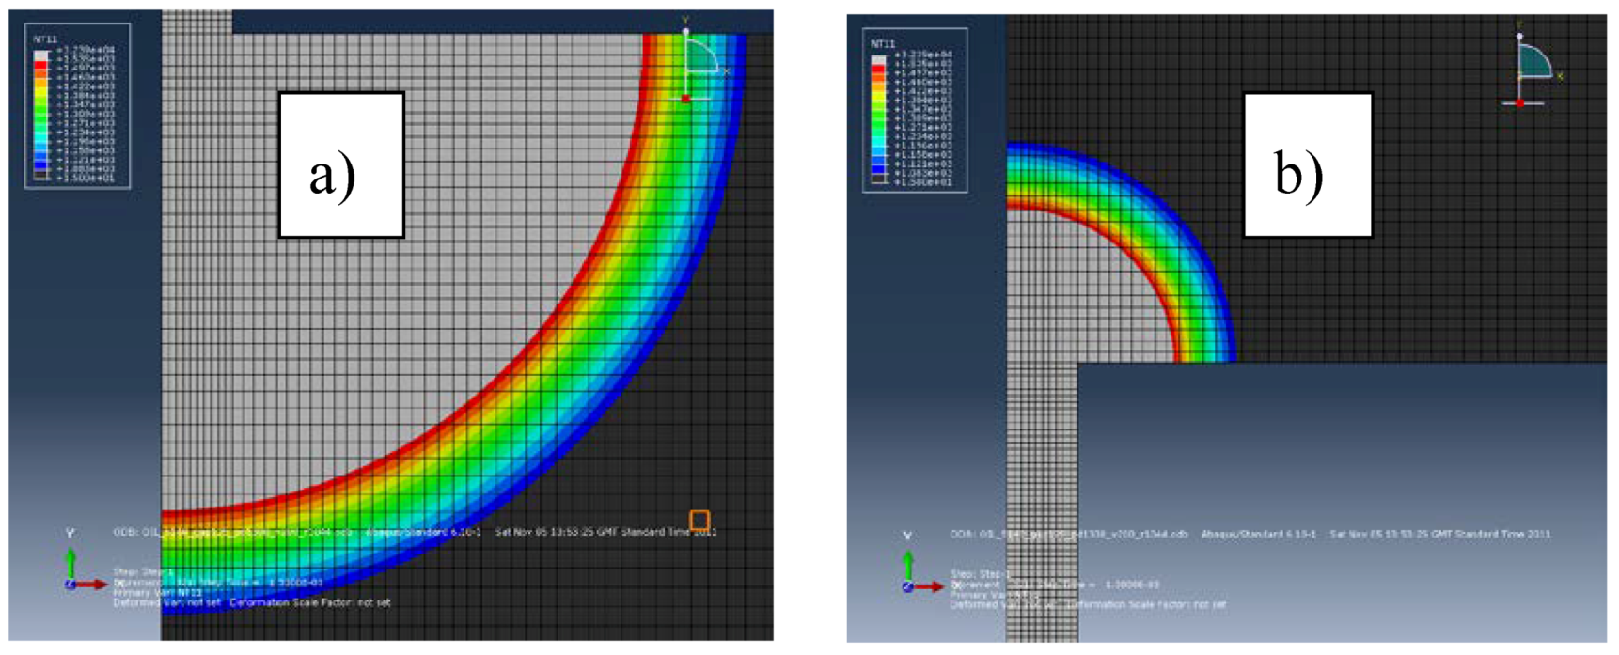Click the NT11 legend title in panel a

pos(45,39)
